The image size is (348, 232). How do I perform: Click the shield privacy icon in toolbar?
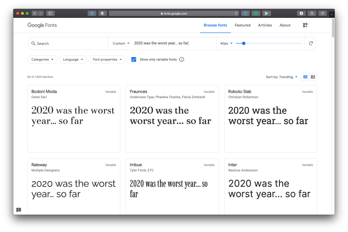pyautogui.click(x=102, y=14)
